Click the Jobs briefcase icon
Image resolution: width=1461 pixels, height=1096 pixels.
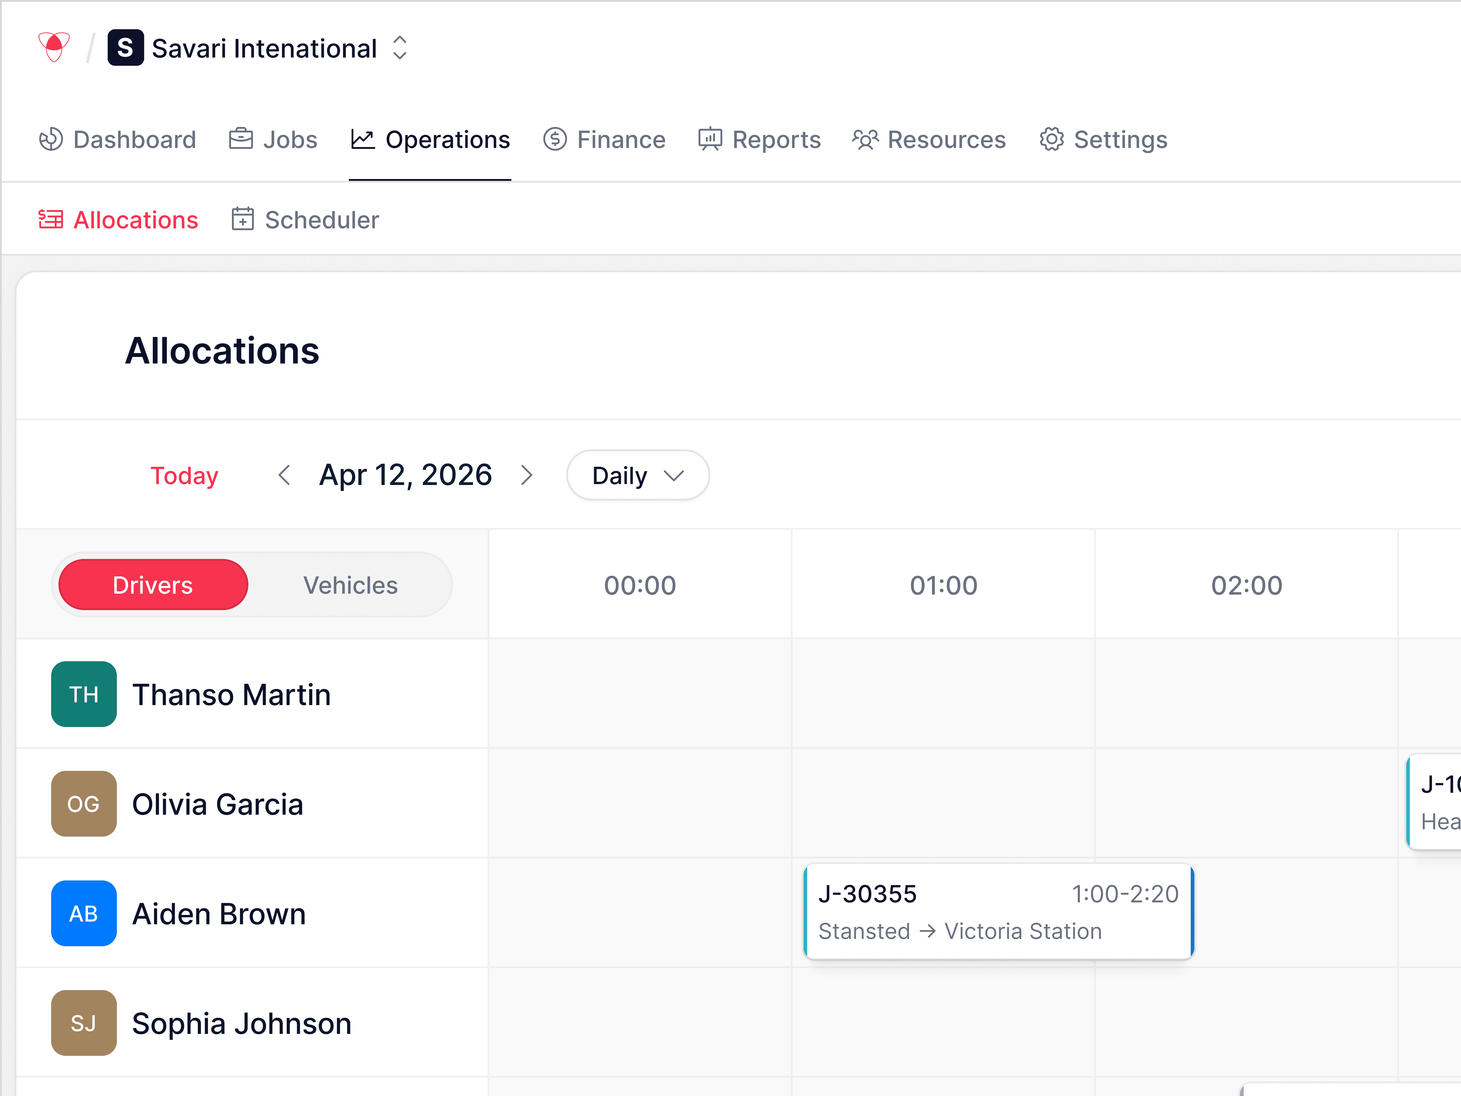[240, 139]
